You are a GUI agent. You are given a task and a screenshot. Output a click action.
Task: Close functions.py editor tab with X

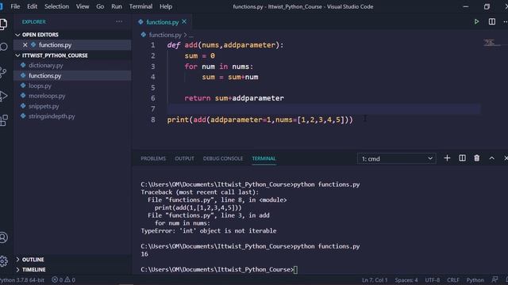click(x=184, y=21)
